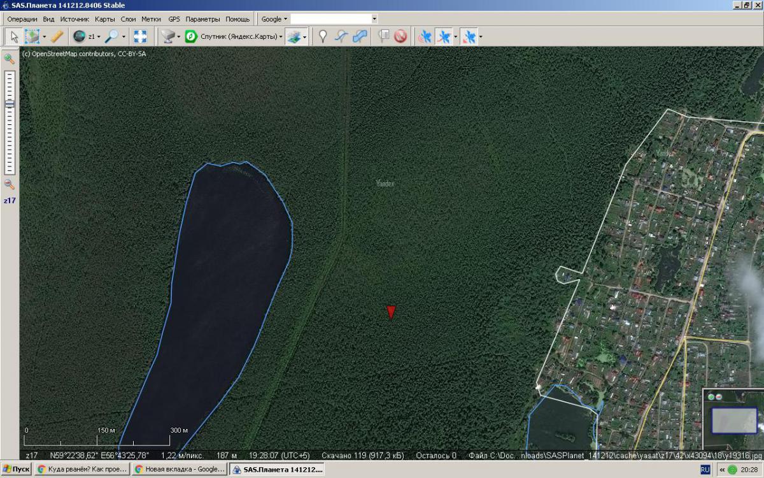The height and width of the screenshot is (478, 764).
Task: Select the ruler distance measurement tool
Action: [57, 36]
